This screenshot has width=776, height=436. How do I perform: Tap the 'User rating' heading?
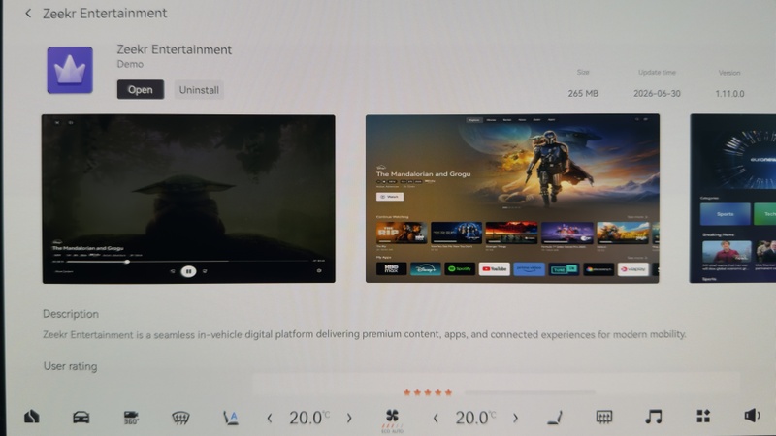[x=70, y=366]
